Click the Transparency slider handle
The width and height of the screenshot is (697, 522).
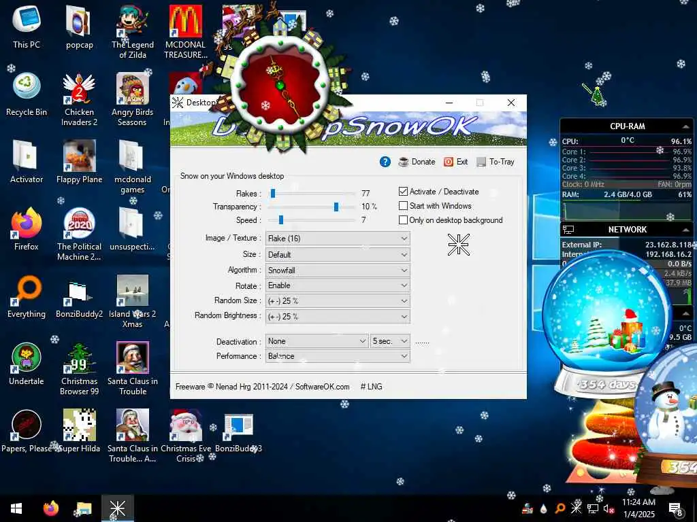tap(336, 207)
